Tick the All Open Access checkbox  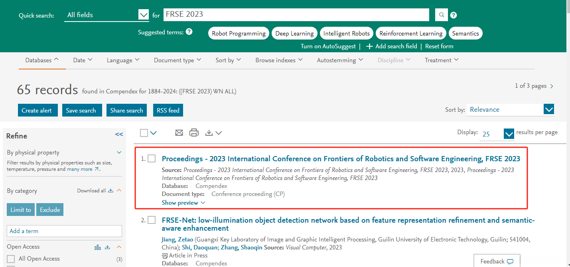(x=11, y=259)
